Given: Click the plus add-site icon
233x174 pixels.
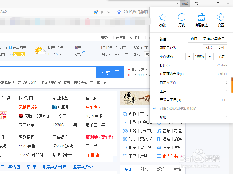Looking at the screenshot, I should 115,159.
